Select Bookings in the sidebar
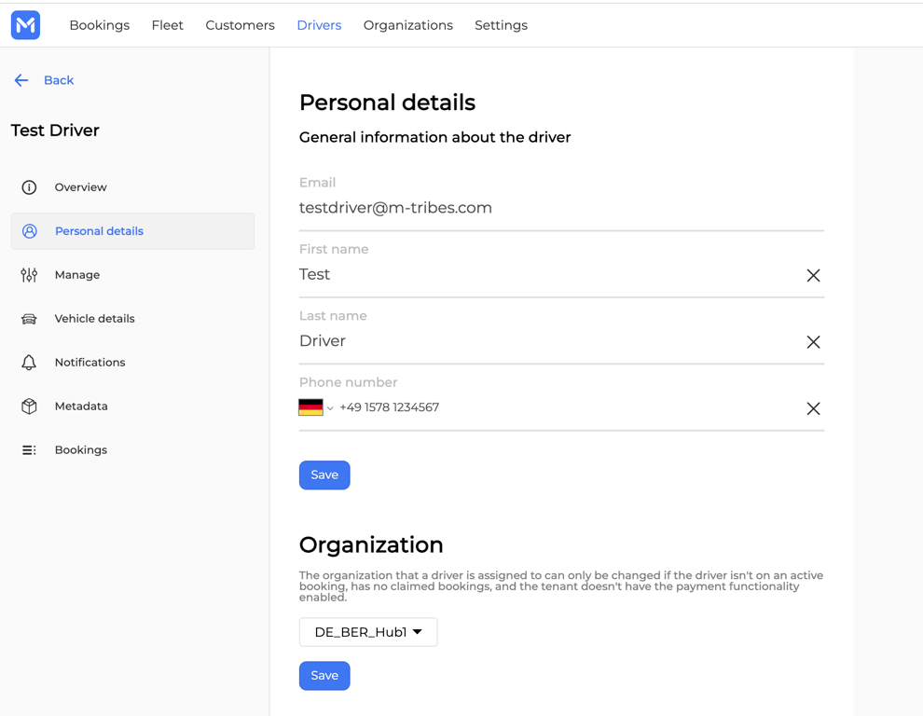Image resolution: width=923 pixels, height=716 pixels. pos(132,450)
